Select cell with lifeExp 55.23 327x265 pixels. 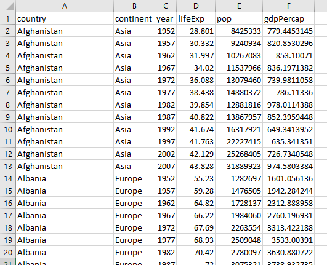pos(196,178)
